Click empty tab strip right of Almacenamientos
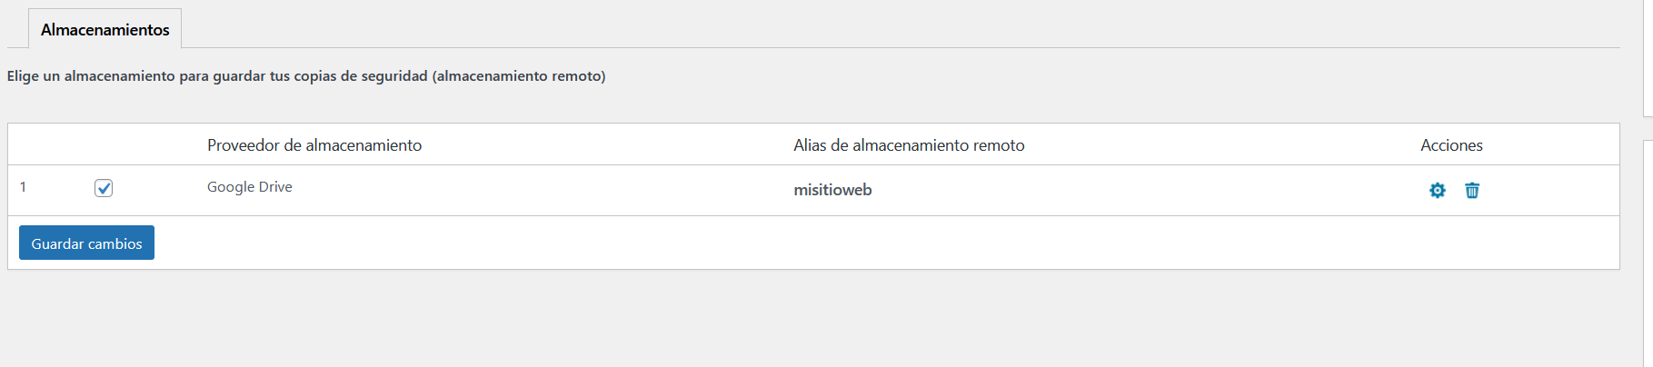The width and height of the screenshot is (1653, 367). pyautogui.click(x=818, y=27)
